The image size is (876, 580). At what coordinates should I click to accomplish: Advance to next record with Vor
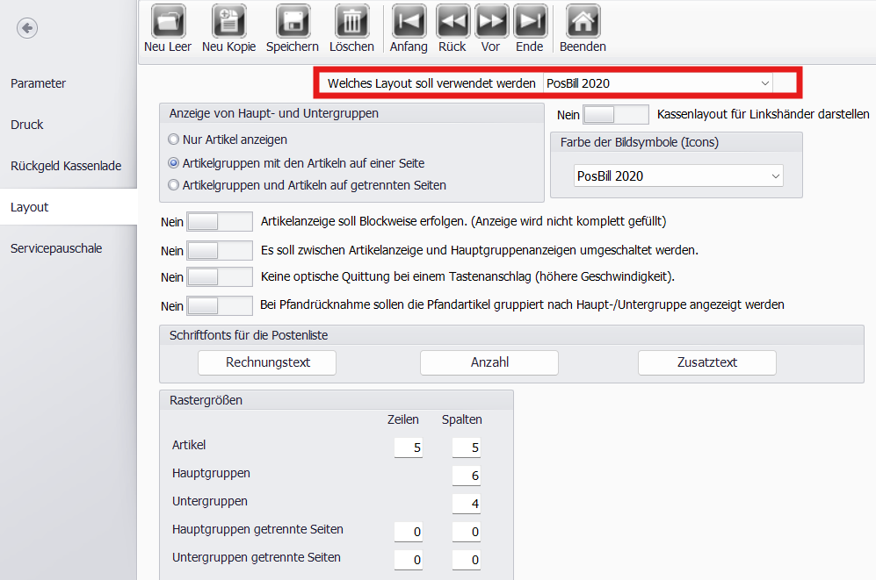pyautogui.click(x=491, y=21)
